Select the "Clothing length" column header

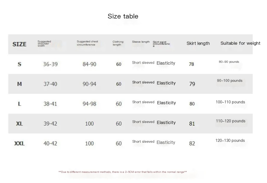click(118, 43)
